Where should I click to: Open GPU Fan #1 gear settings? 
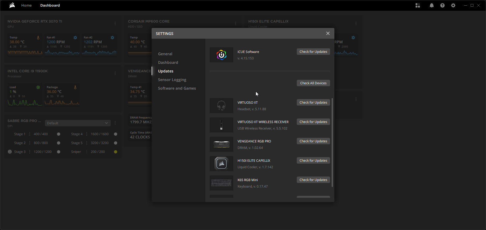[75, 38]
